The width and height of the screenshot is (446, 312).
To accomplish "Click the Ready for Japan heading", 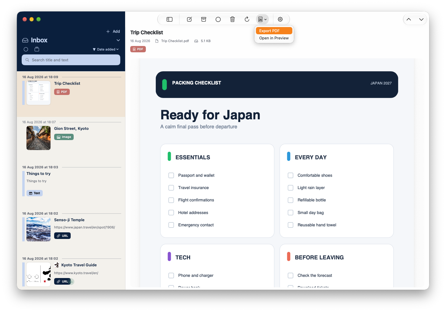I will point(210,115).
